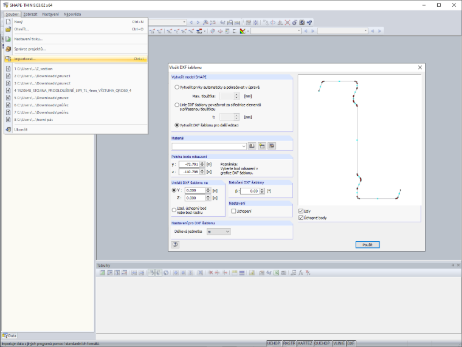The height and width of the screenshot is (347, 462).
Task: Enable the Uchopení checkbox
Action: click(233, 211)
